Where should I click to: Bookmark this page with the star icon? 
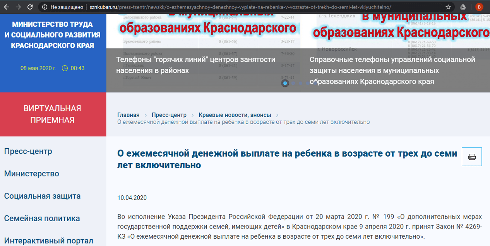click(x=448, y=7)
